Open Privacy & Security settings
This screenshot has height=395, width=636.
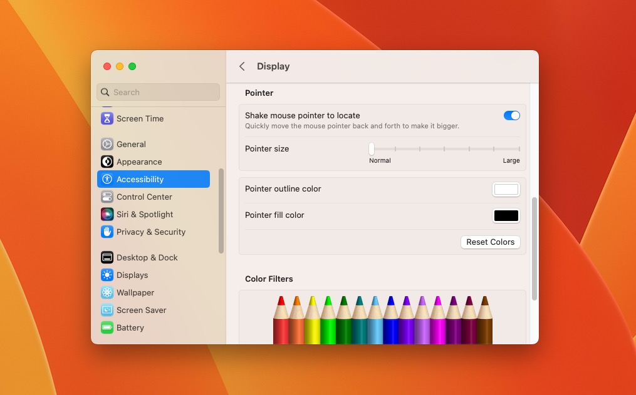[151, 232]
